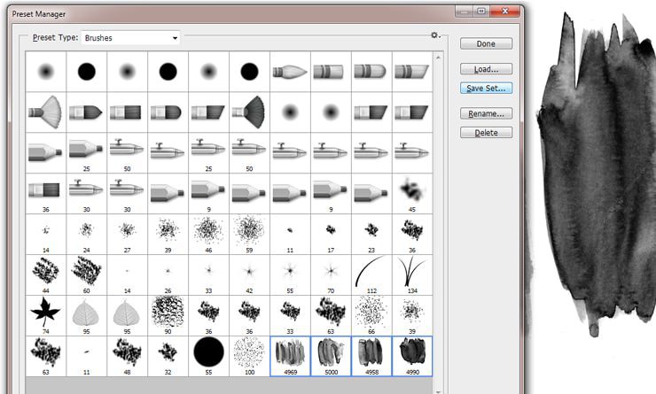The width and height of the screenshot is (656, 394).
Task: Select the hard round brush size 55
Action: click(x=208, y=356)
